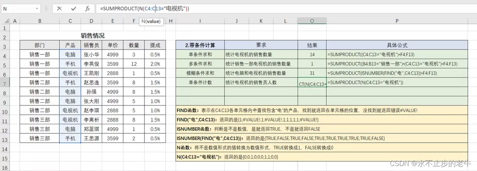Select the cell containing 郑蓝琪
The image size is (477, 171).
(91, 129)
